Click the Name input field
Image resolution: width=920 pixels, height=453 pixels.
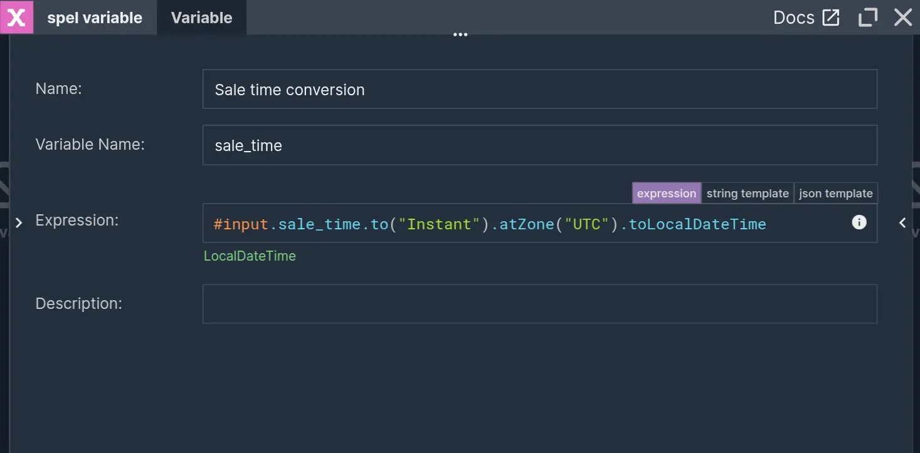click(x=539, y=89)
